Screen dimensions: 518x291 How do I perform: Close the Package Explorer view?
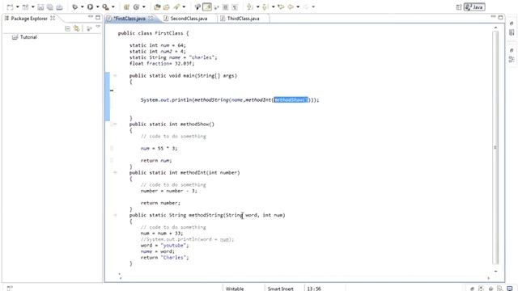53,18
